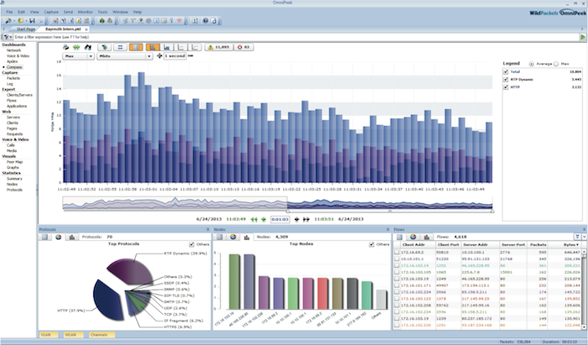
Task: Click the filter funnel icon beside filter bar
Action: (x=7, y=37)
